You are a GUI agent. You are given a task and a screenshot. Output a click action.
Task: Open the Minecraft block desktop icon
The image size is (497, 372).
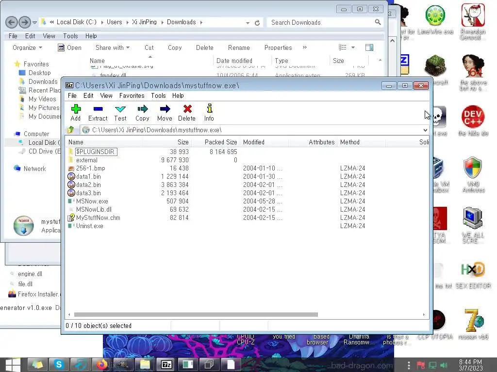coord(435,70)
